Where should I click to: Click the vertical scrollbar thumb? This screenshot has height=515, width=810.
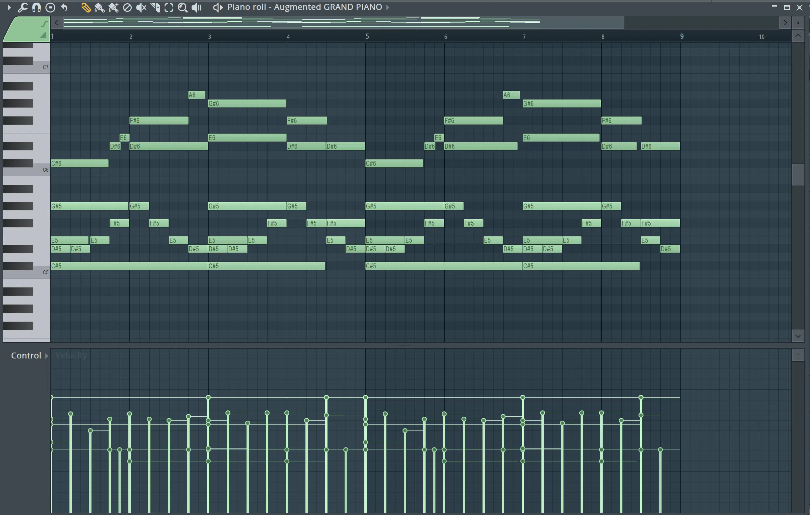click(798, 175)
